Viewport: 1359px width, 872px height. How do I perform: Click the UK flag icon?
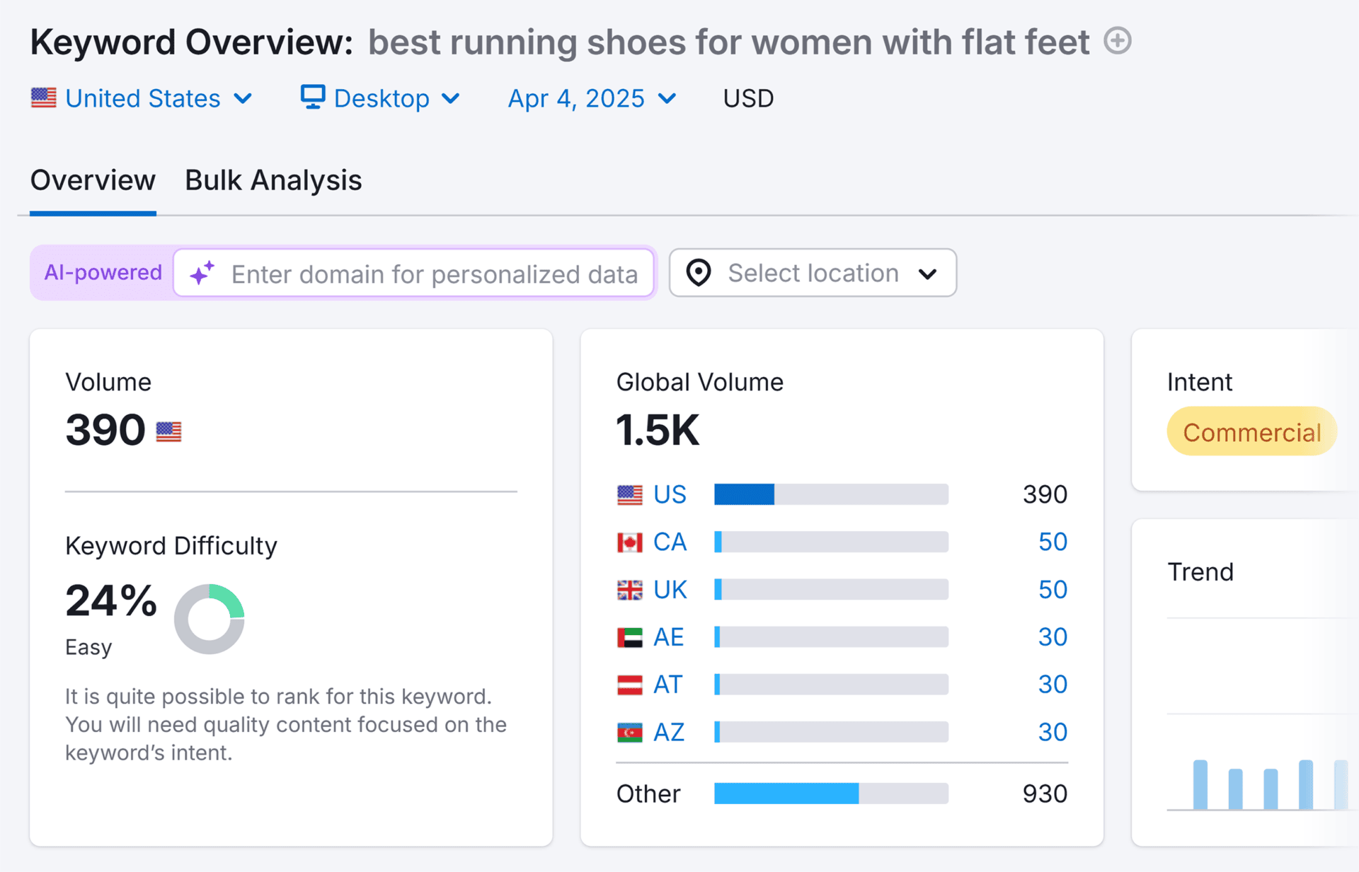[629, 589]
